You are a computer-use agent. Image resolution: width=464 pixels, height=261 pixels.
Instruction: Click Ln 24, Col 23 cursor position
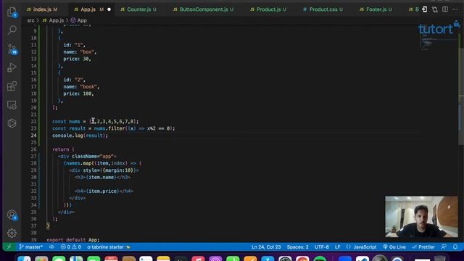[266, 246]
